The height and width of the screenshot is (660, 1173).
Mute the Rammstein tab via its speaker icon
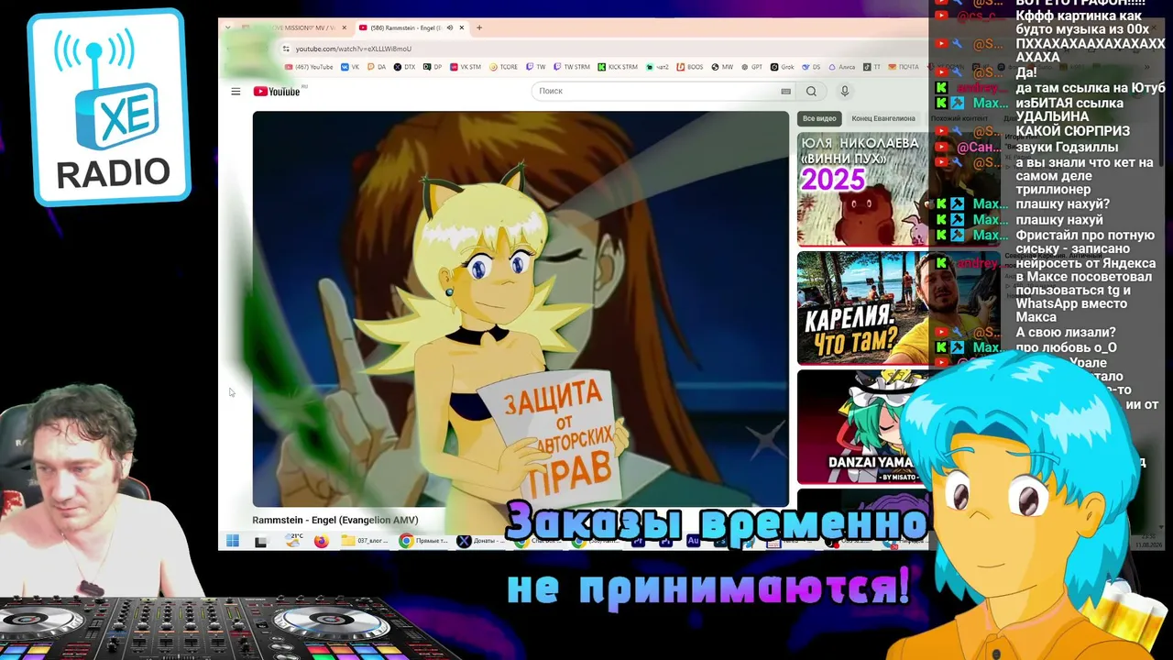click(449, 27)
